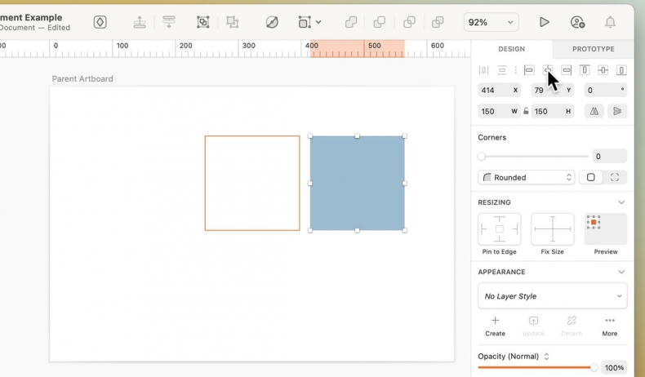Viewport: 645px width, 377px height.
Task: Flip the layer horizontally
Action: click(x=594, y=112)
